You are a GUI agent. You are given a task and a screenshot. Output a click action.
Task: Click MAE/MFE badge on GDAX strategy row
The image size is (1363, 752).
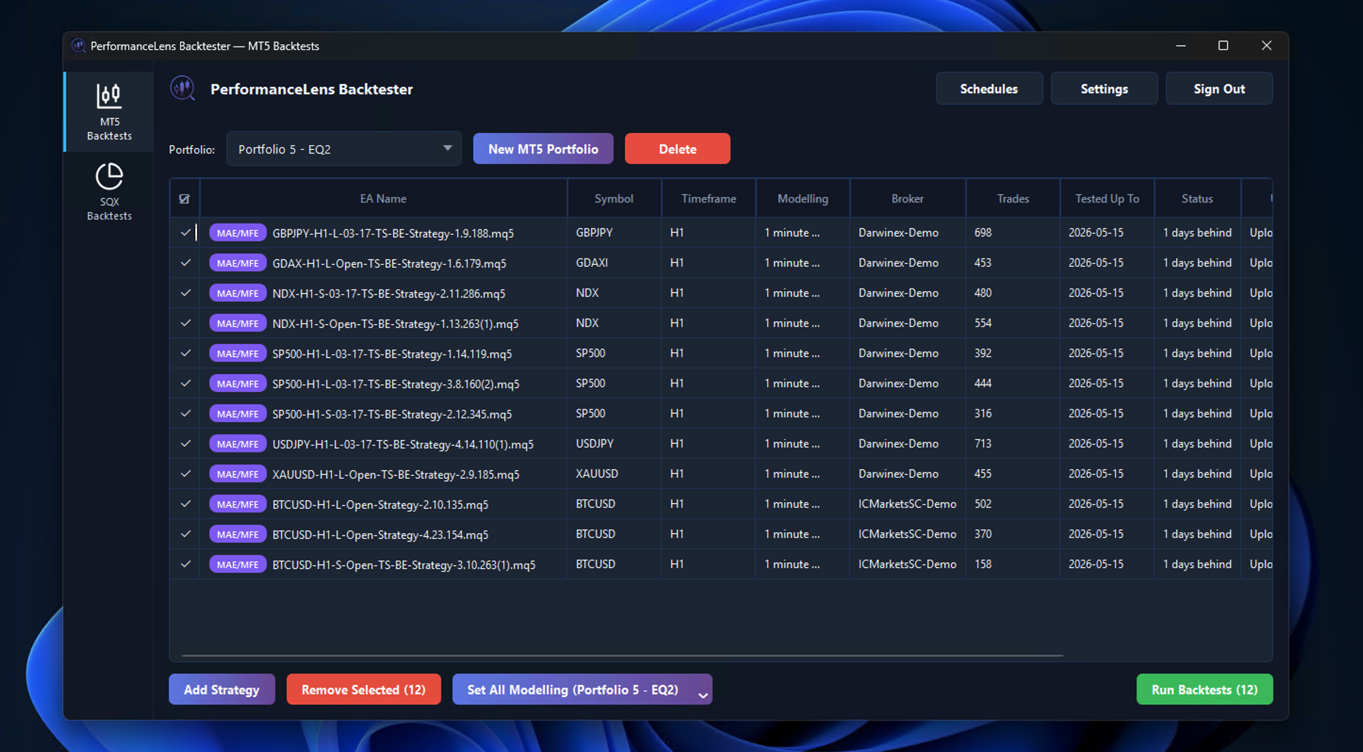[238, 263]
